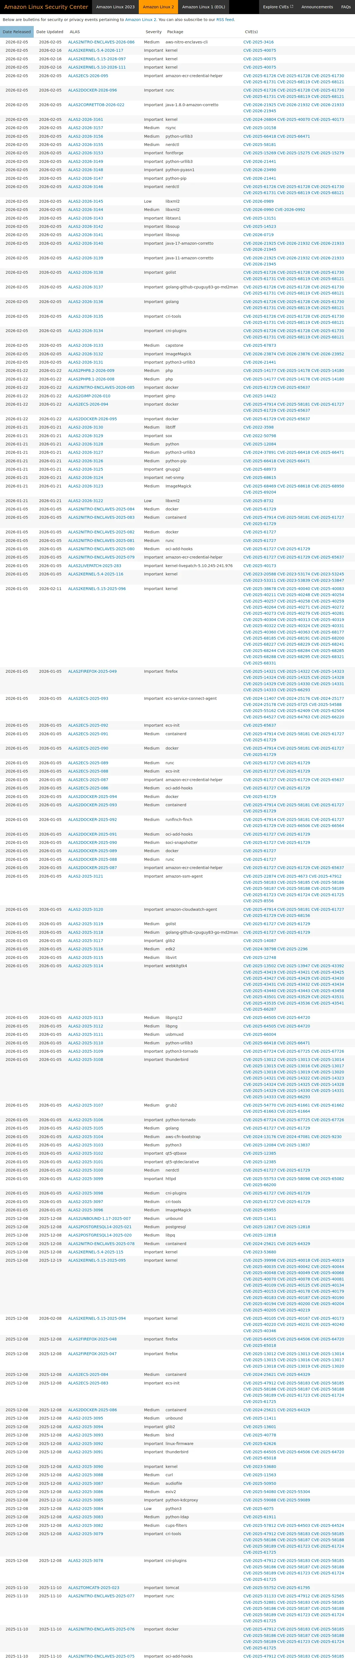
Task: Sort by the Date Released column header
Action: click(x=17, y=32)
